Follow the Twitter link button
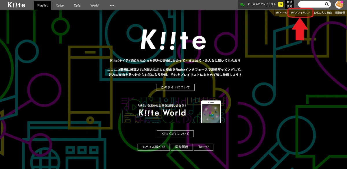Image resolution: width=347 pixels, height=169 pixels. (204, 147)
